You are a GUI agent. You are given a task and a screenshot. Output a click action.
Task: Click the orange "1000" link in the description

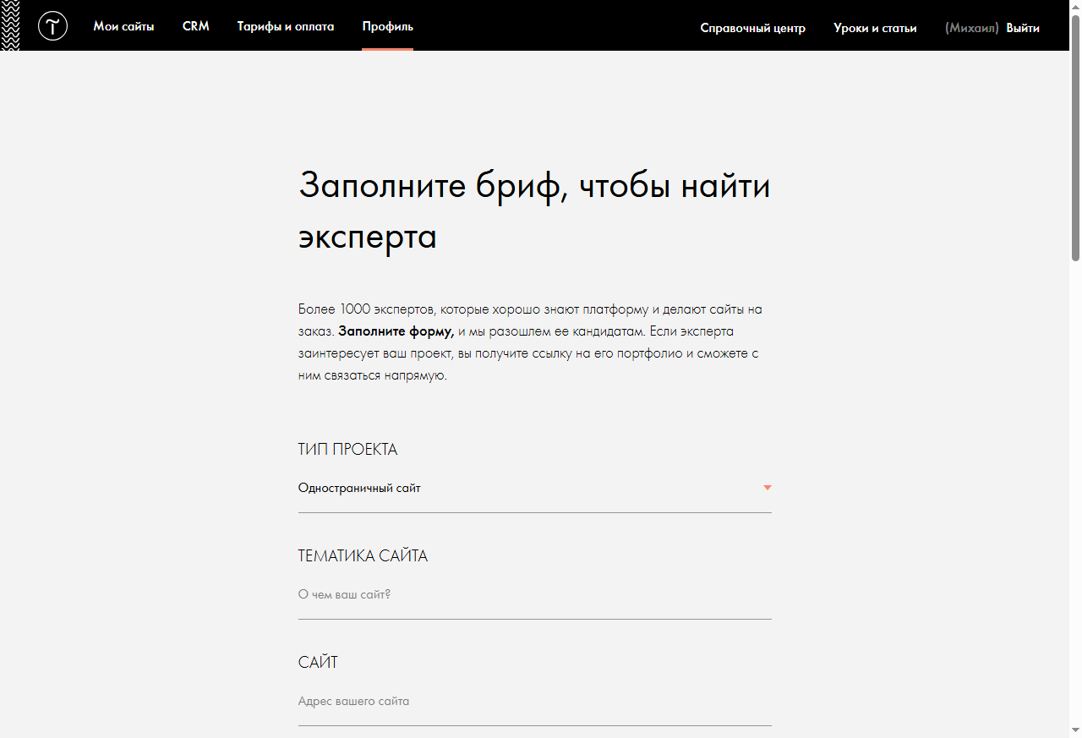[x=355, y=309]
